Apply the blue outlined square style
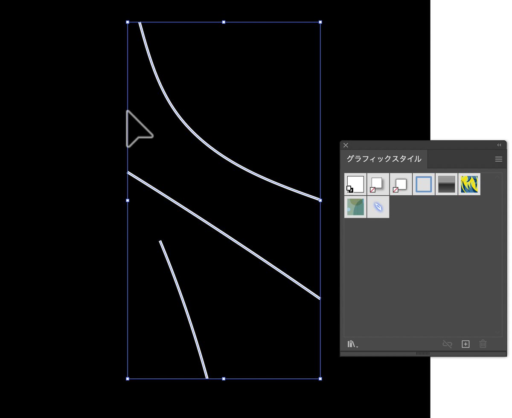The height and width of the screenshot is (418, 512). point(424,184)
